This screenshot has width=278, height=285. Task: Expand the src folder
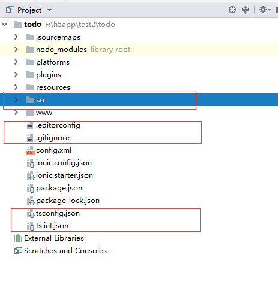click(16, 100)
